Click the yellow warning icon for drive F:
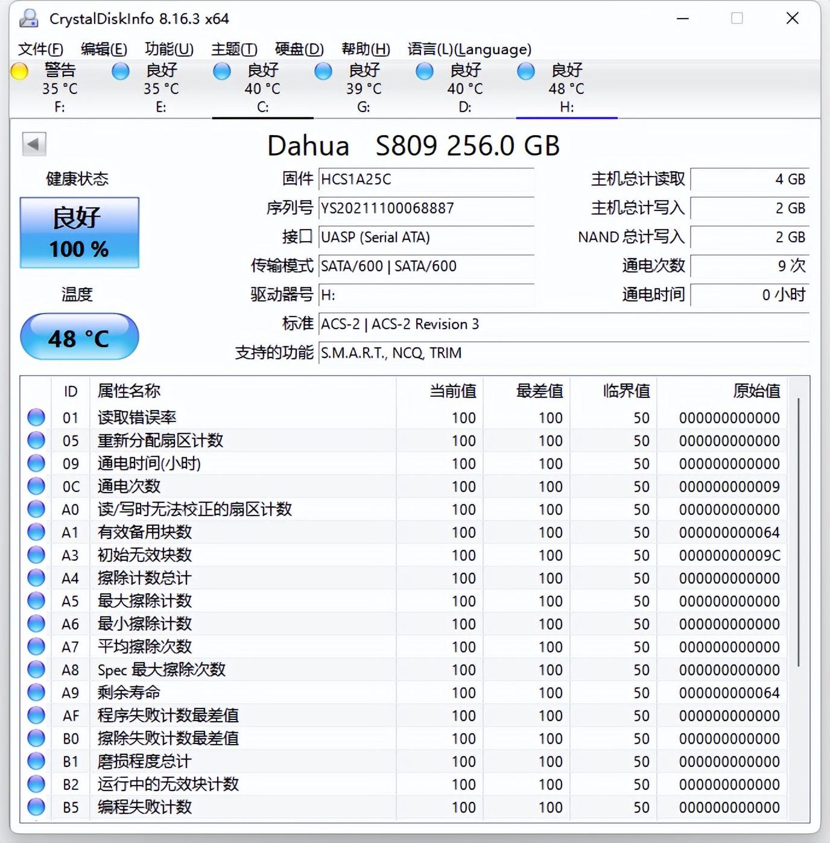Viewport: 830px width, 843px height. pos(19,71)
